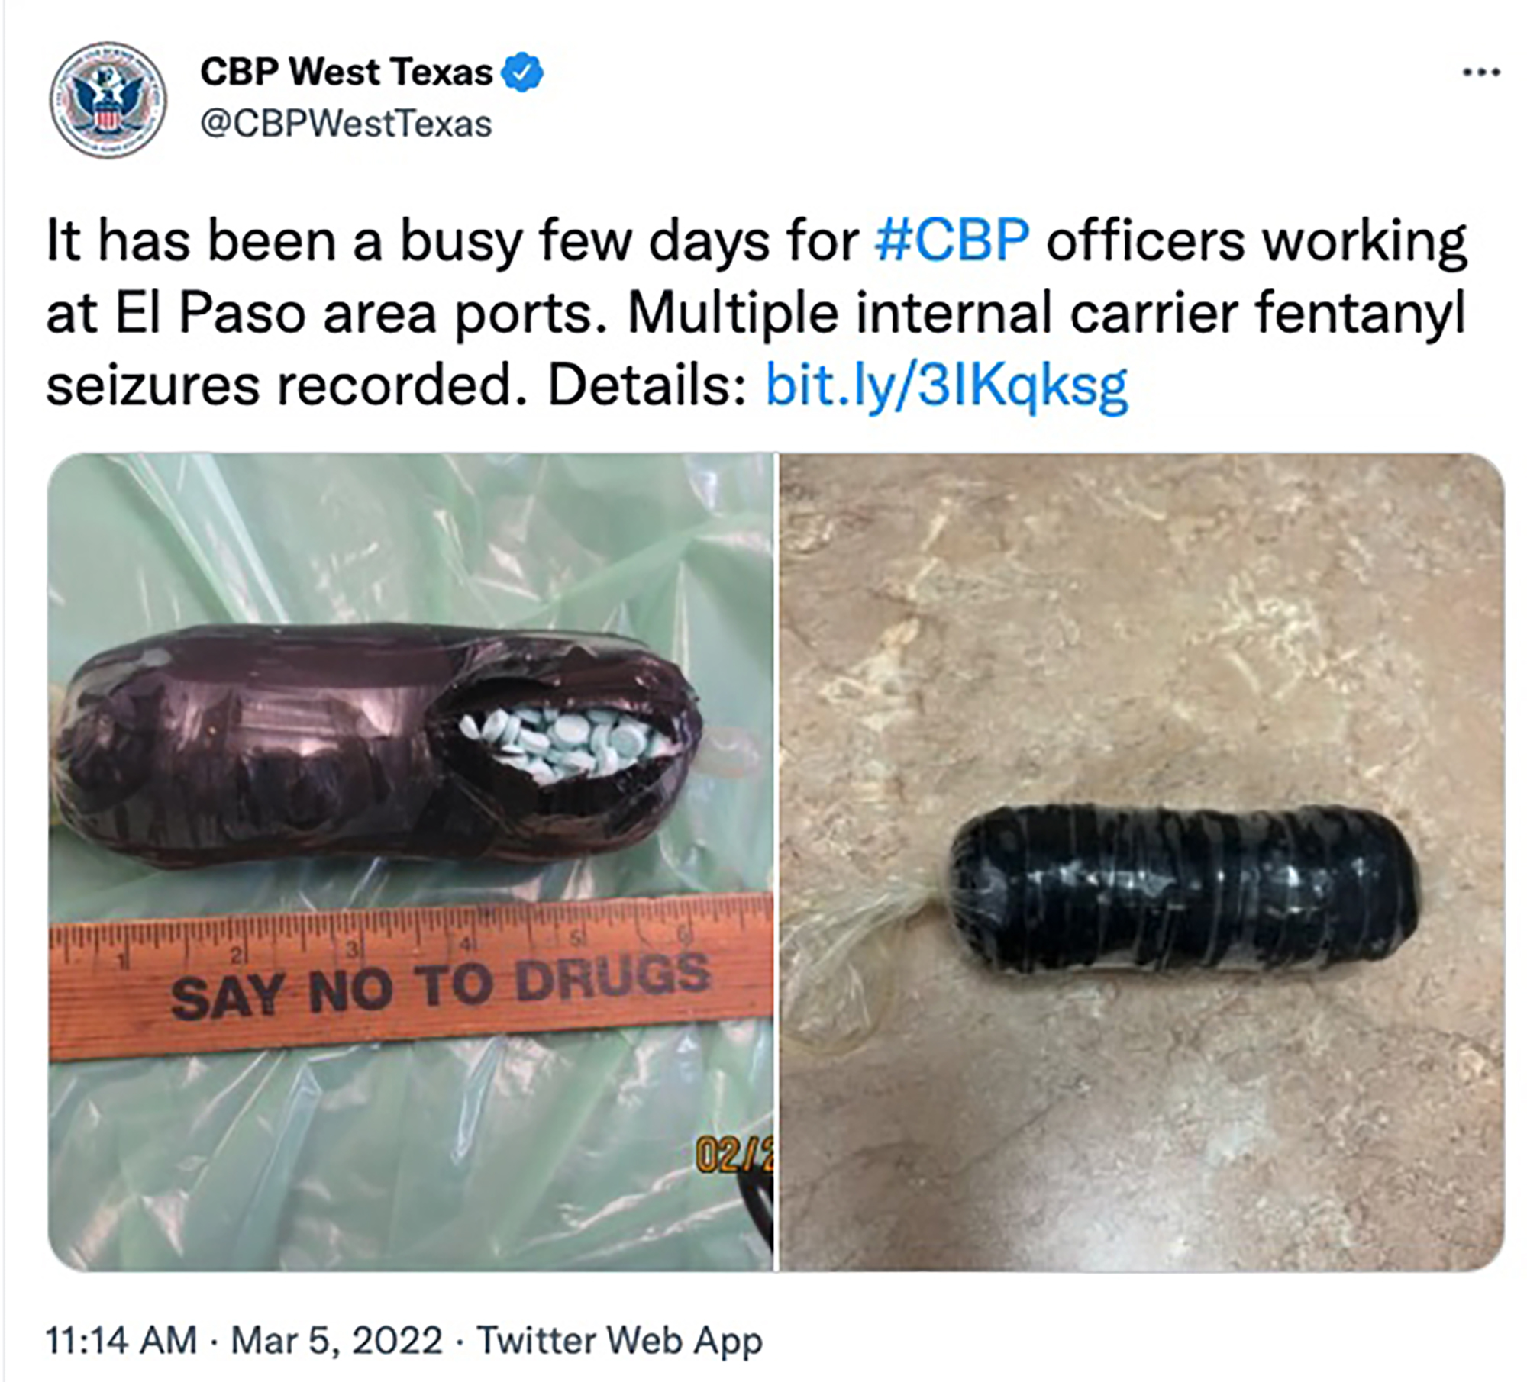Click the exposed blue pills in package
Viewport: 1527px width, 1382px height.
pos(563,743)
